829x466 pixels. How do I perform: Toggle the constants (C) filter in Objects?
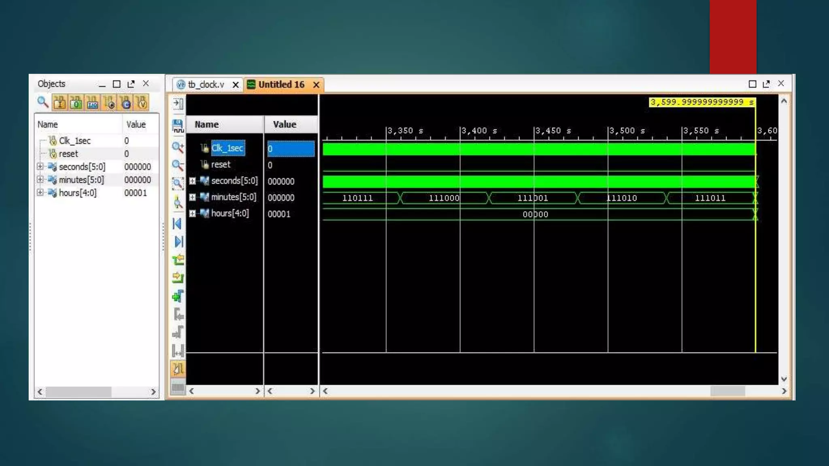pos(125,103)
